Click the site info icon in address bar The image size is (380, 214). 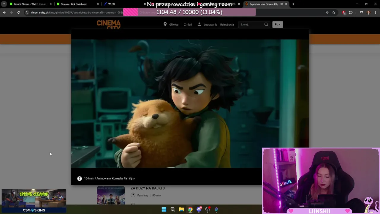point(27,12)
